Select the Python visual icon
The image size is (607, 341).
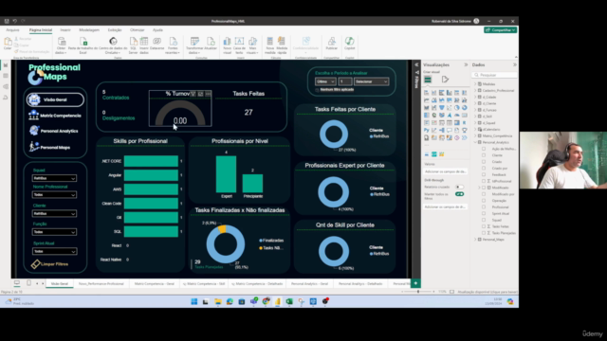coord(426,131)
